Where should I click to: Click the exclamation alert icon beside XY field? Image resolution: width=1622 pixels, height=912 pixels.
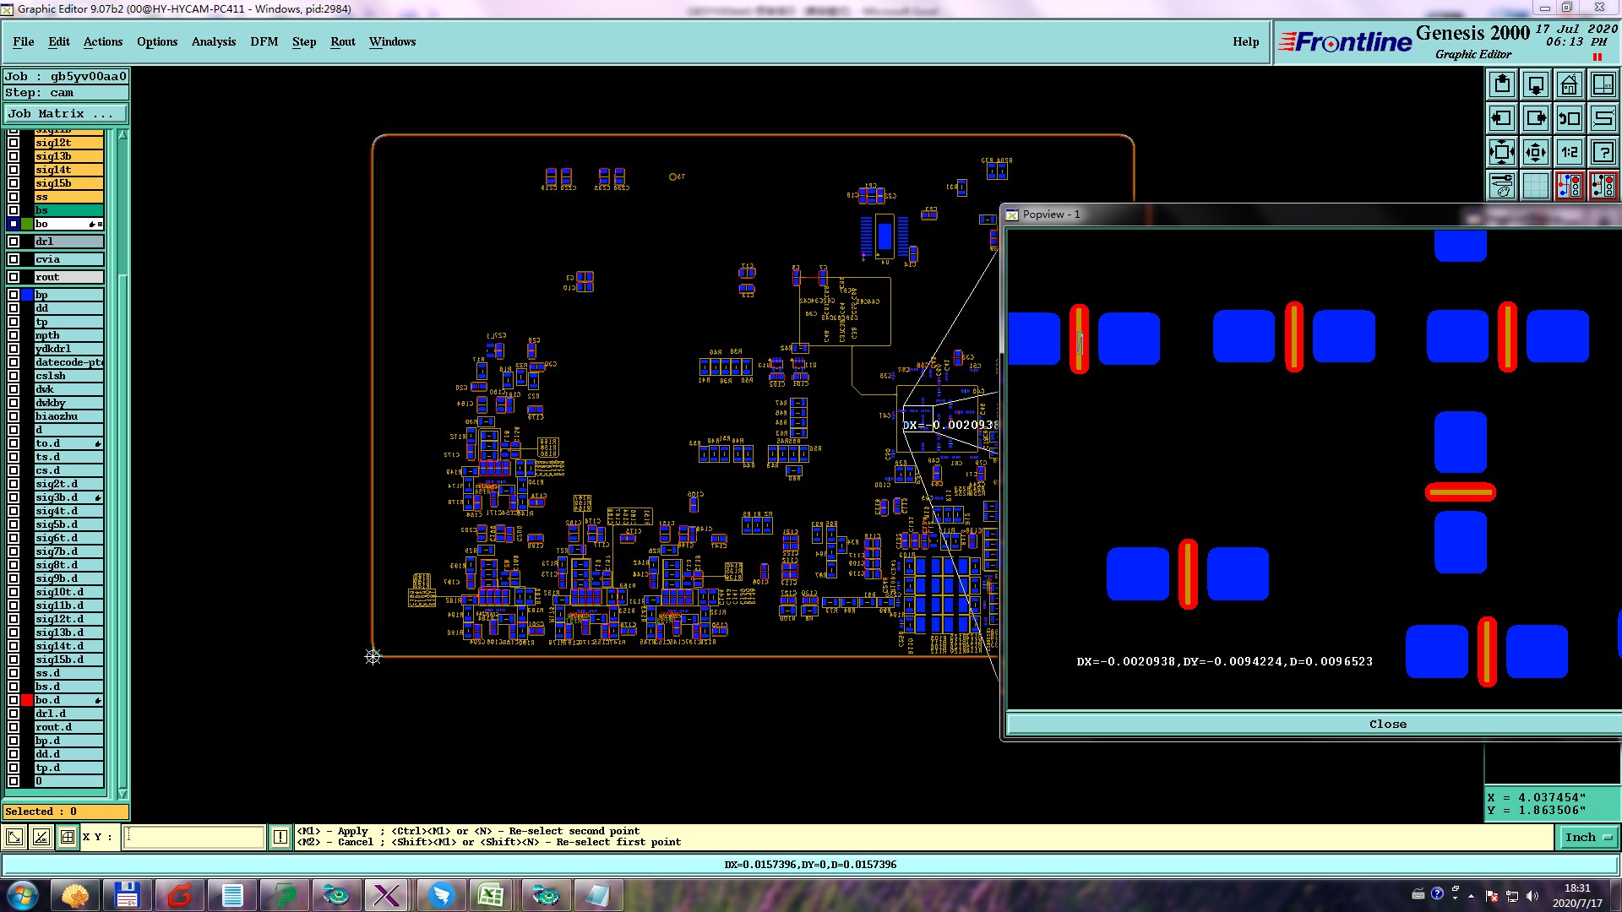point(280,837)
